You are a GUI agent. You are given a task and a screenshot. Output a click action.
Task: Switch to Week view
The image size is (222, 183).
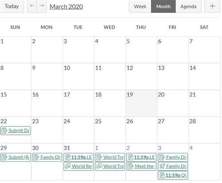point(140,6)
